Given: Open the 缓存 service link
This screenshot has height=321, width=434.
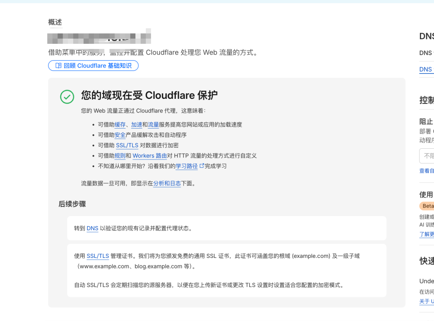Looking at the screenshot, I should pyautogui.click(x=120, y=125).
